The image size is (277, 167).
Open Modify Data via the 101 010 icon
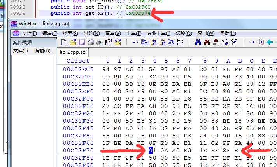180,42
